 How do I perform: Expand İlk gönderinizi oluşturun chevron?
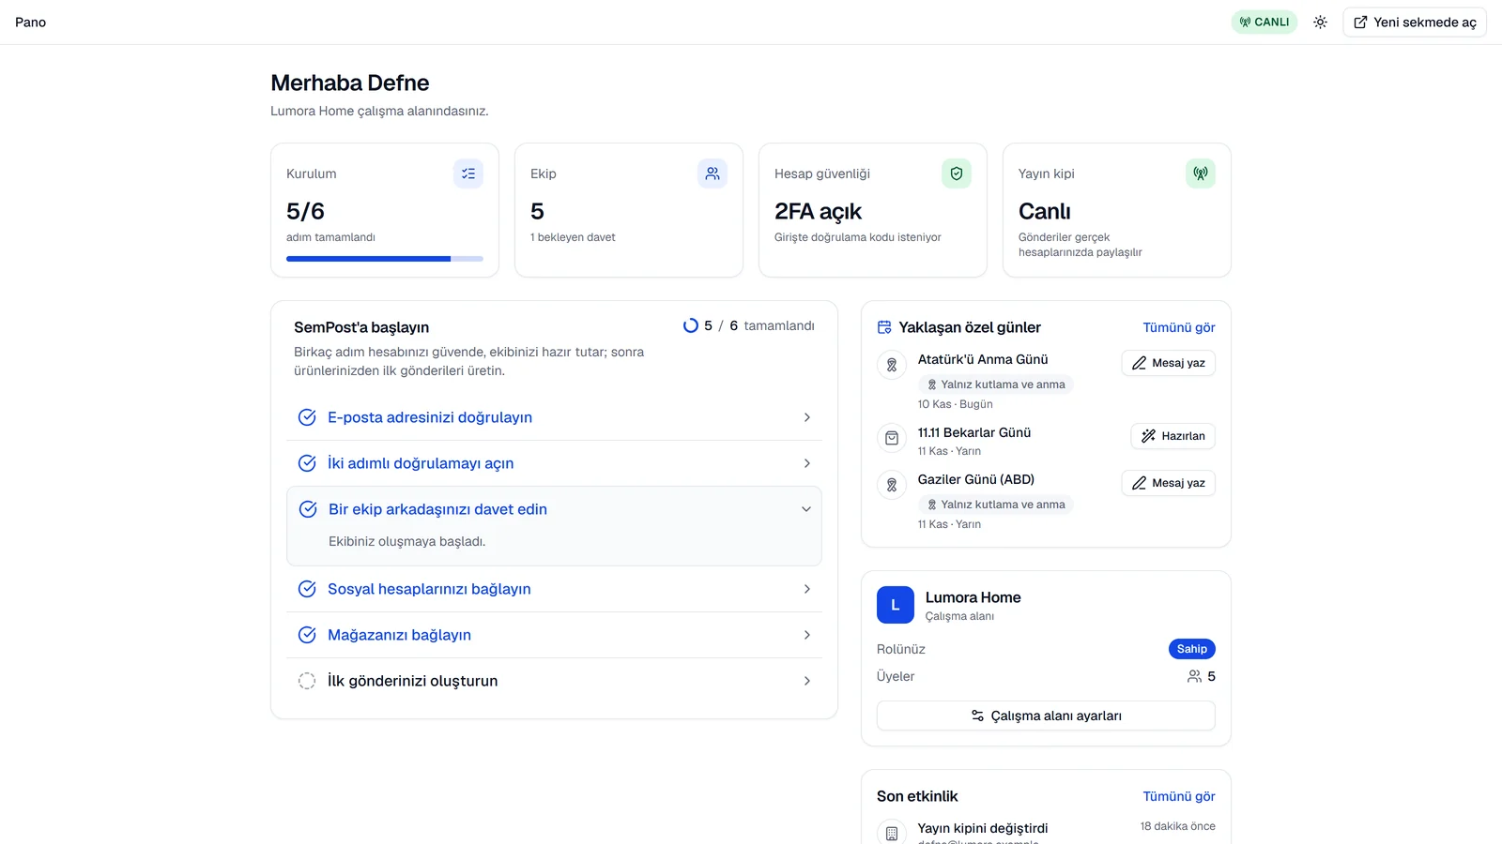[807, 681]
